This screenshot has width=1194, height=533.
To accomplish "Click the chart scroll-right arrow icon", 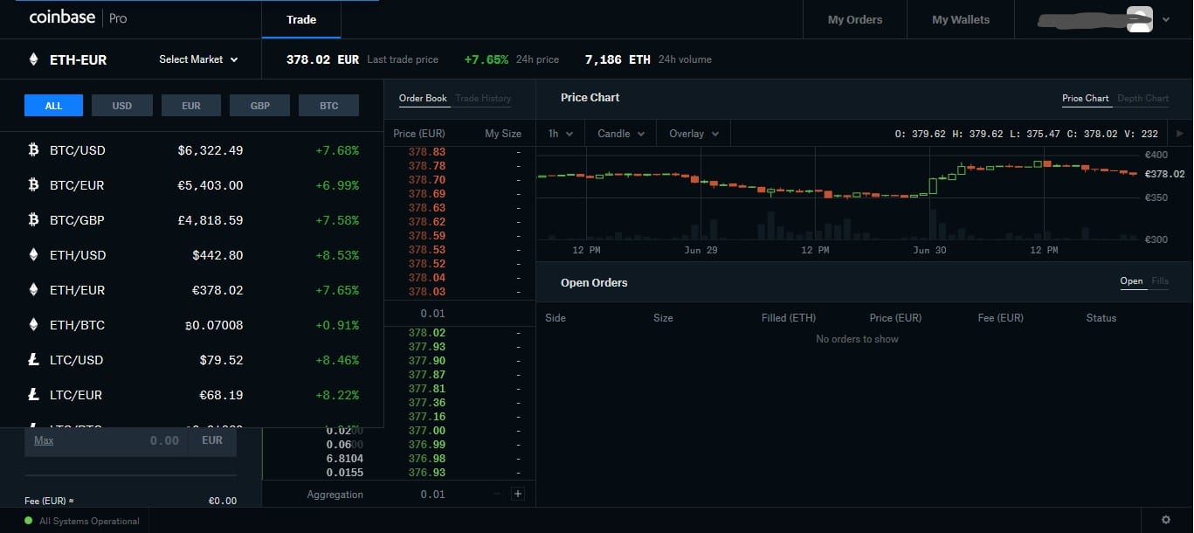I will (1180, 134).
